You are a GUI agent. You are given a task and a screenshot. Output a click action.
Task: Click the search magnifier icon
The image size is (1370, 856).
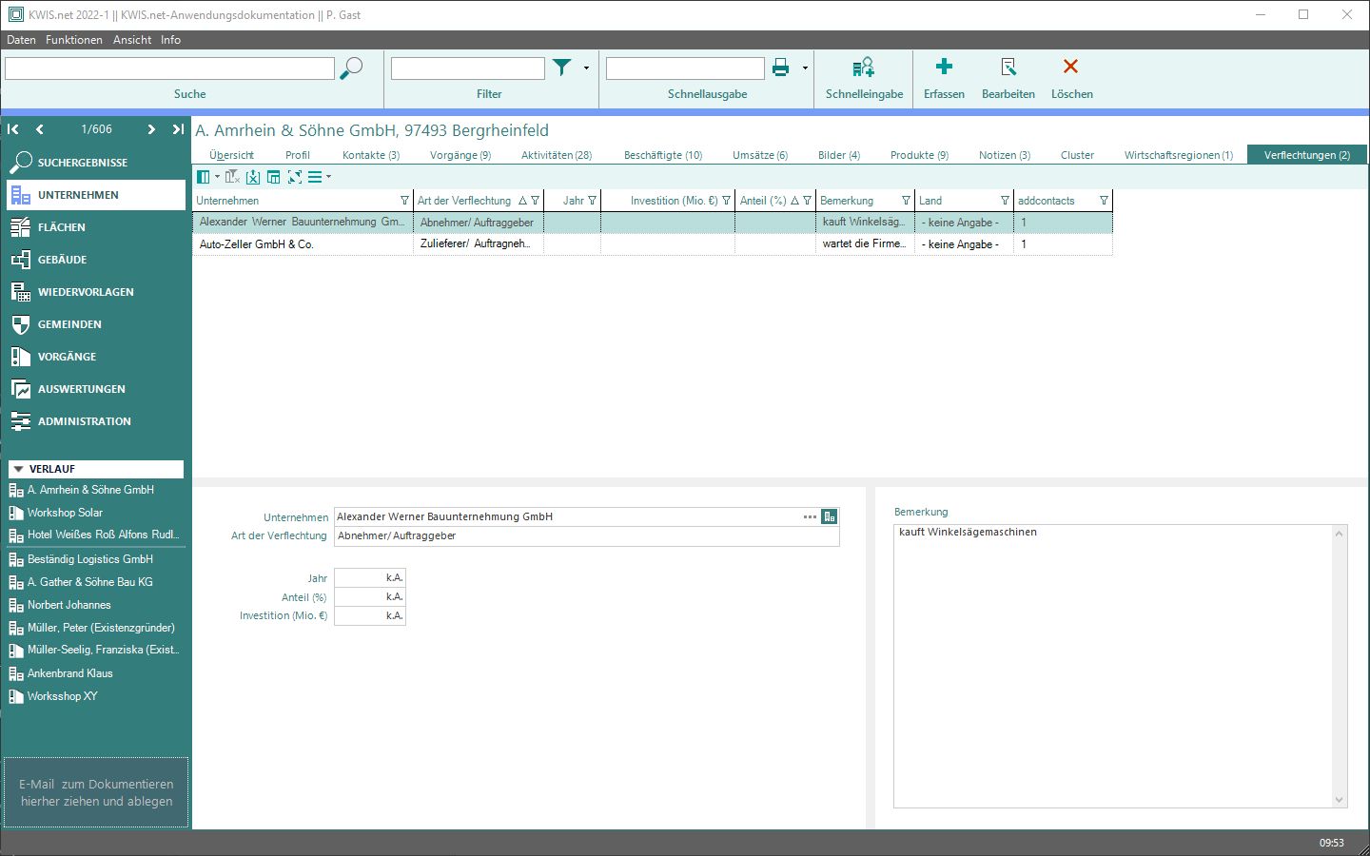coord(351,68)
